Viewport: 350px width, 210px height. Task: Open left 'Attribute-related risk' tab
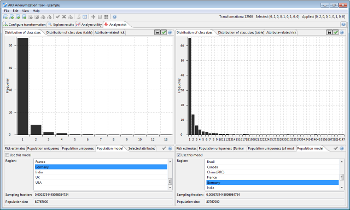coord(109,33)
